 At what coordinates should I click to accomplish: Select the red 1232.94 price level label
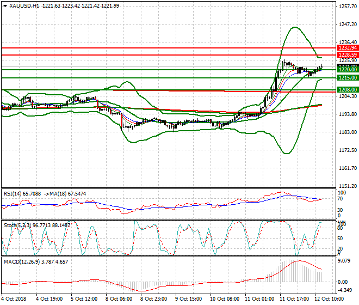click(346, 48)
